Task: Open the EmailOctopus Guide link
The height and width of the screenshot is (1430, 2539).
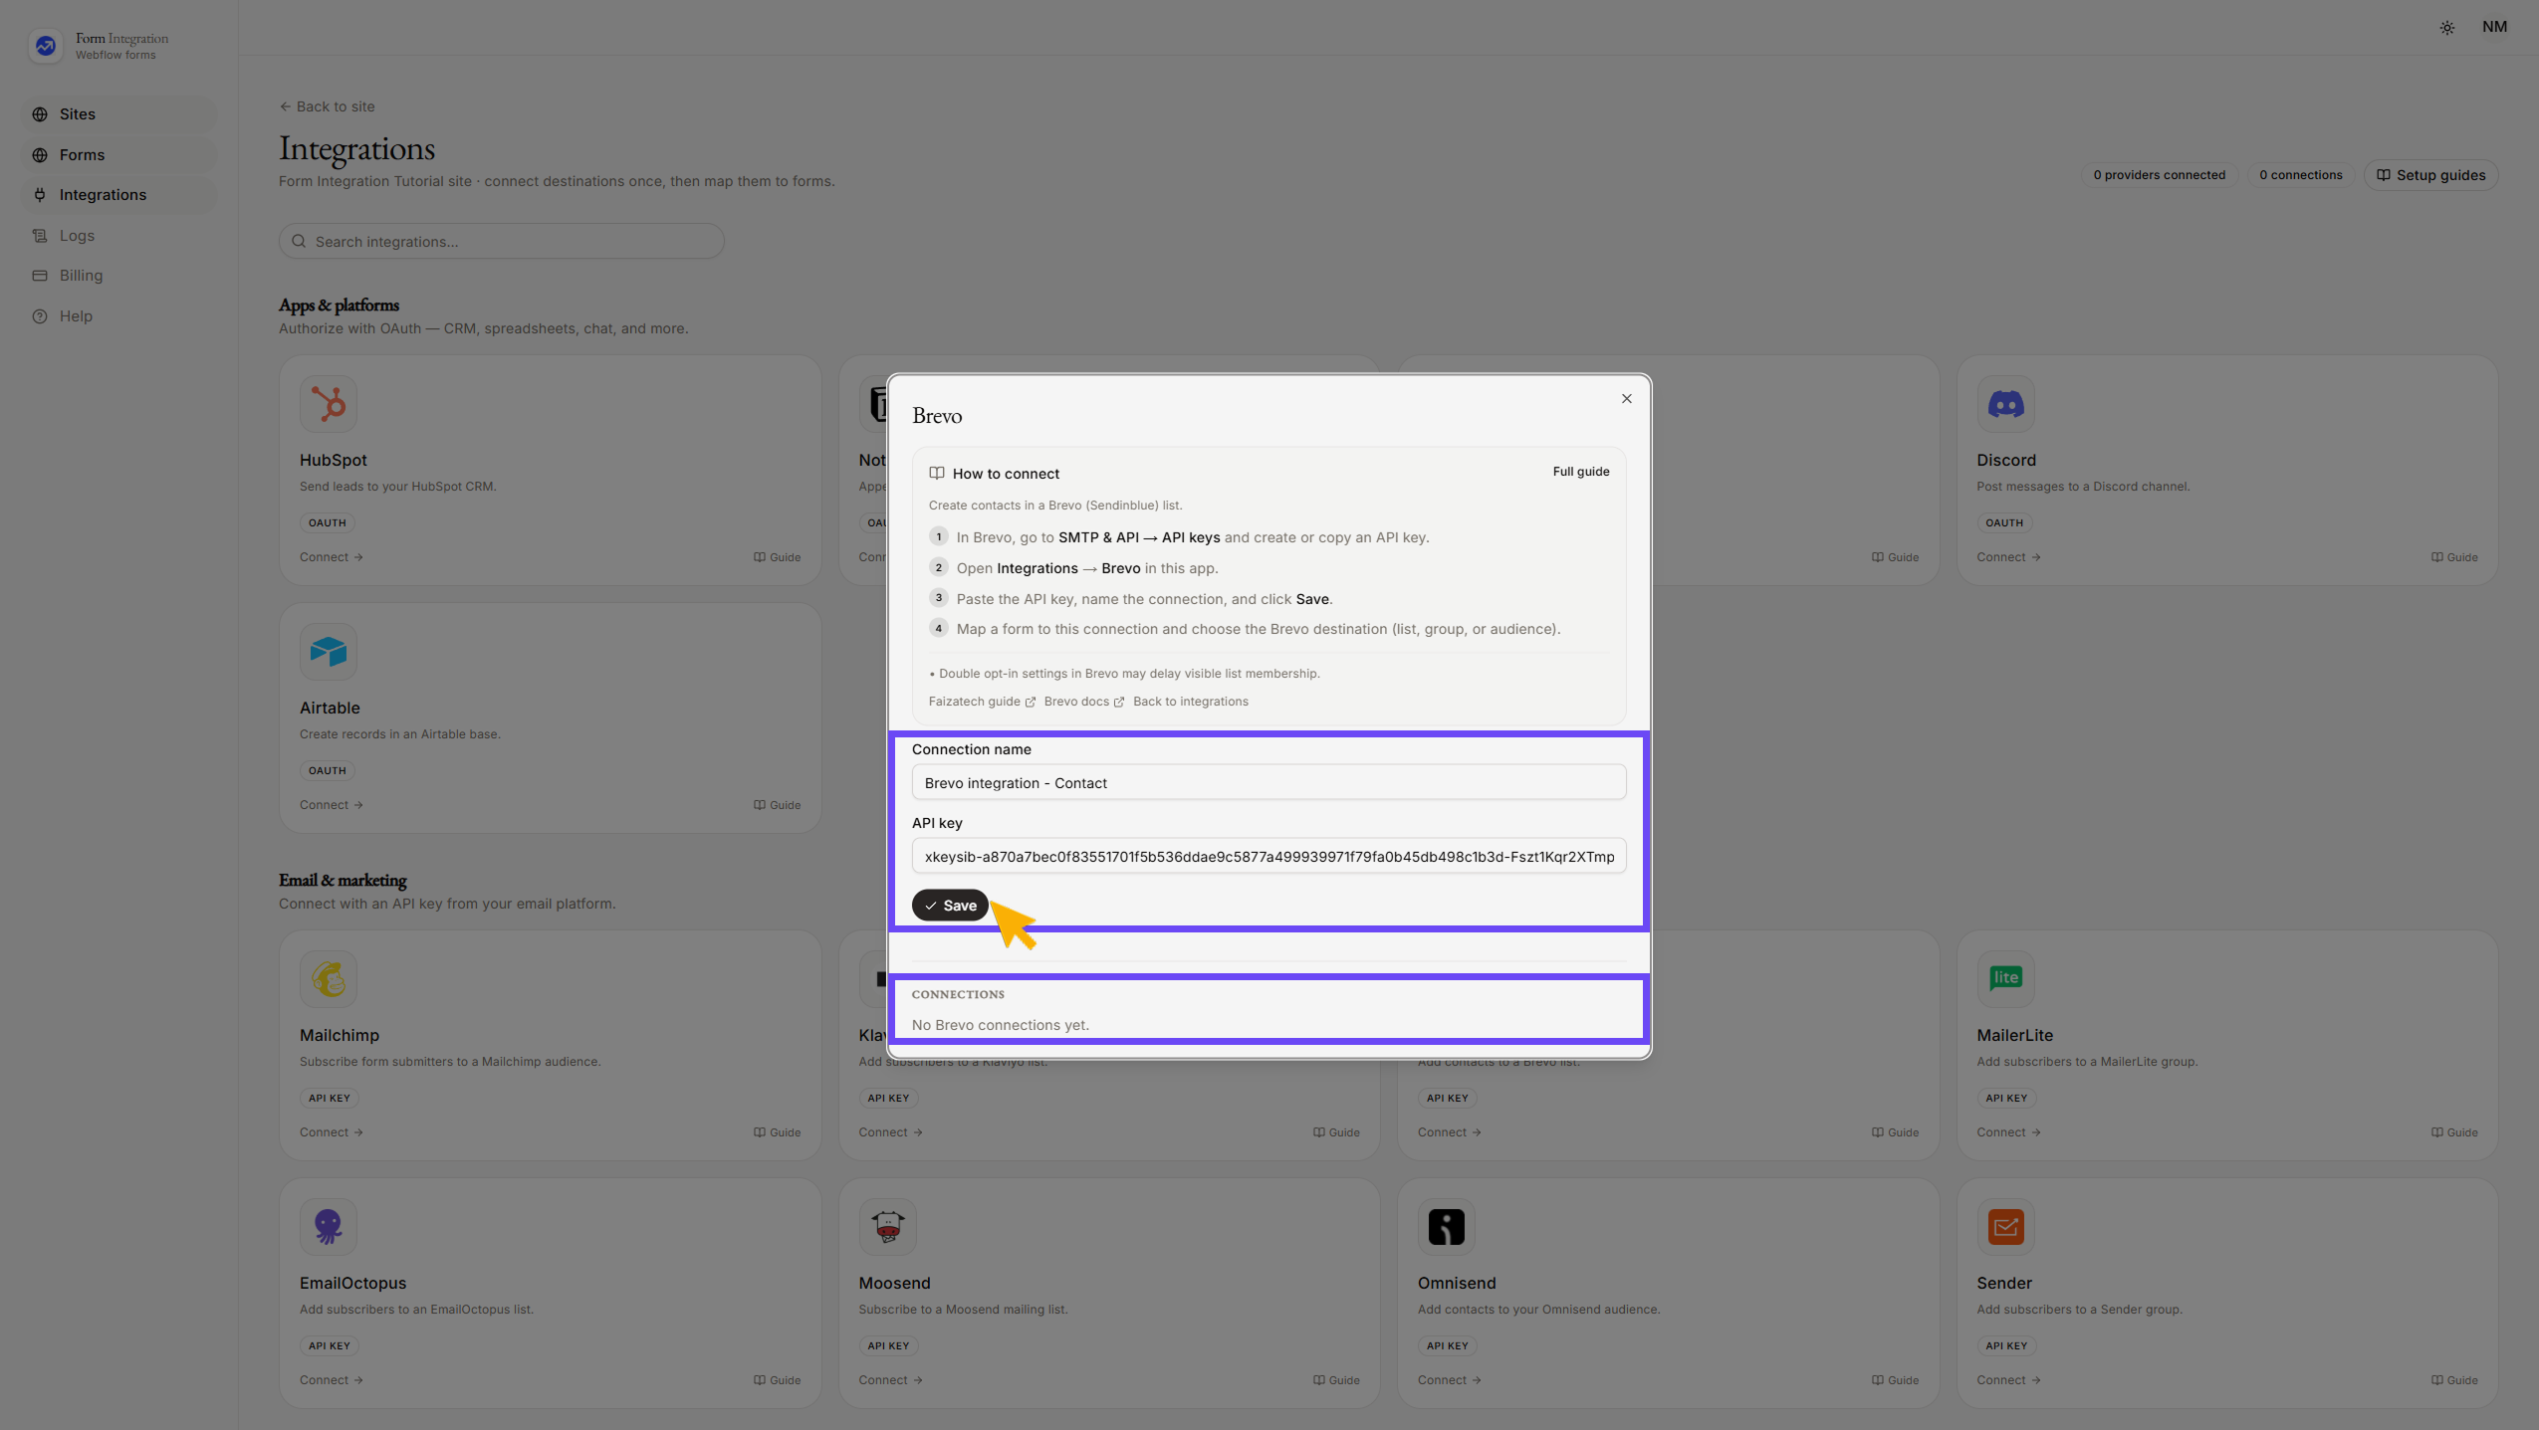Action: (777, 1380)
